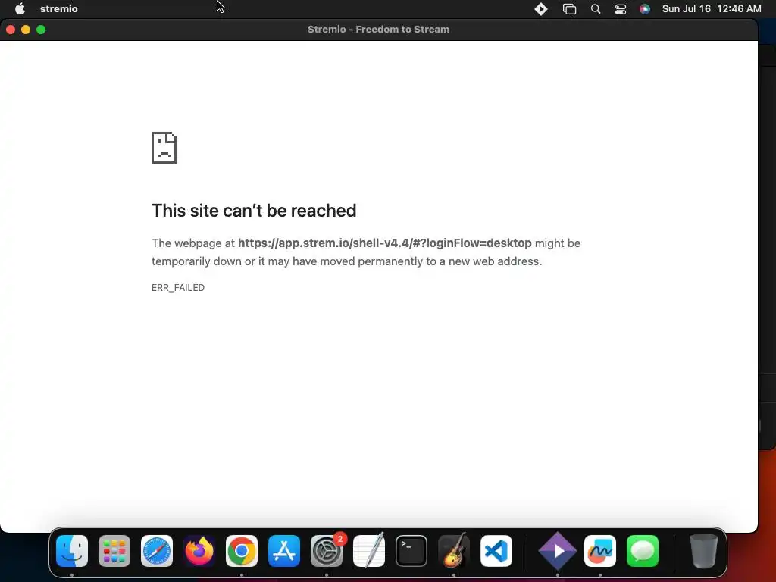Open Control Center in menu bar

[x=620, y=9]
